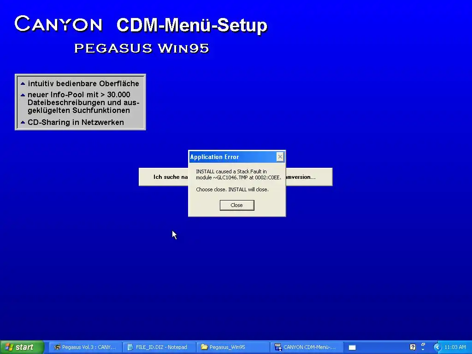Screen dimensions: 472x354
Task: Select CANYON CDM-Menü taskbar button
Action: point(307,347)
